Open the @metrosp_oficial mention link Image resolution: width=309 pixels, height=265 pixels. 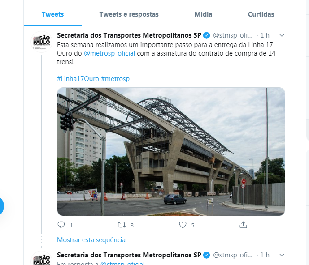click(109, 53)
